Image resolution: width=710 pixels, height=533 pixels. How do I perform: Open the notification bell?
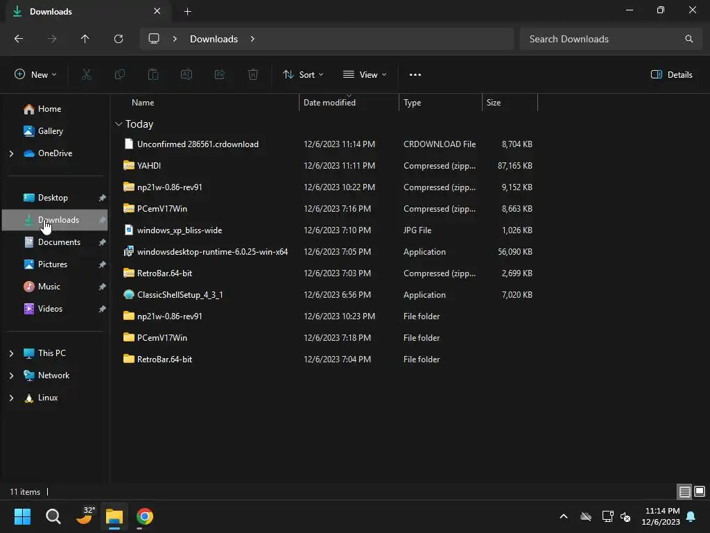(x=691, y=516)
